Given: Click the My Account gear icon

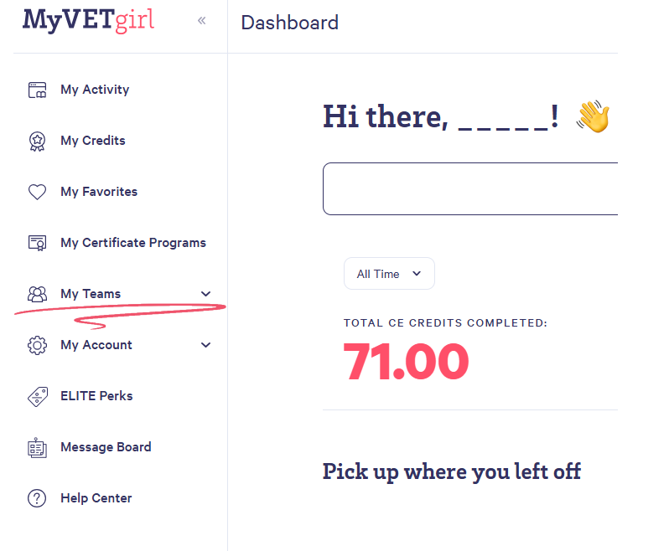Looking at the screenshot, I should click(37, 346).
